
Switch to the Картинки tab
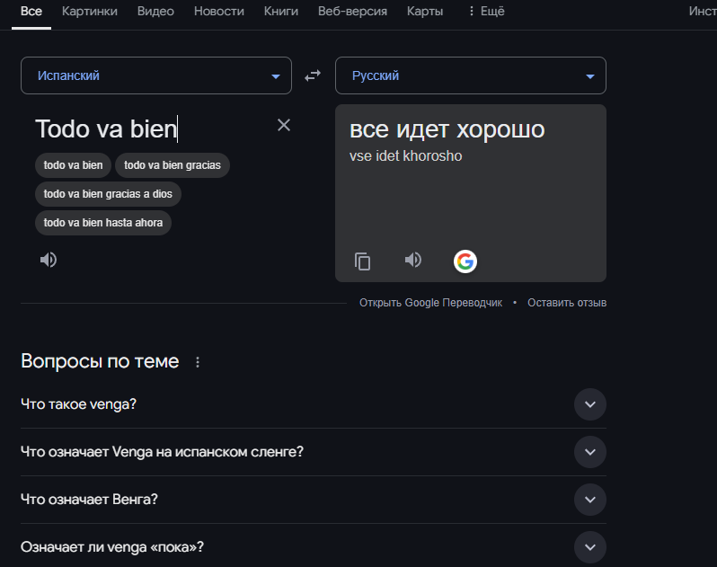pos(90,11)
